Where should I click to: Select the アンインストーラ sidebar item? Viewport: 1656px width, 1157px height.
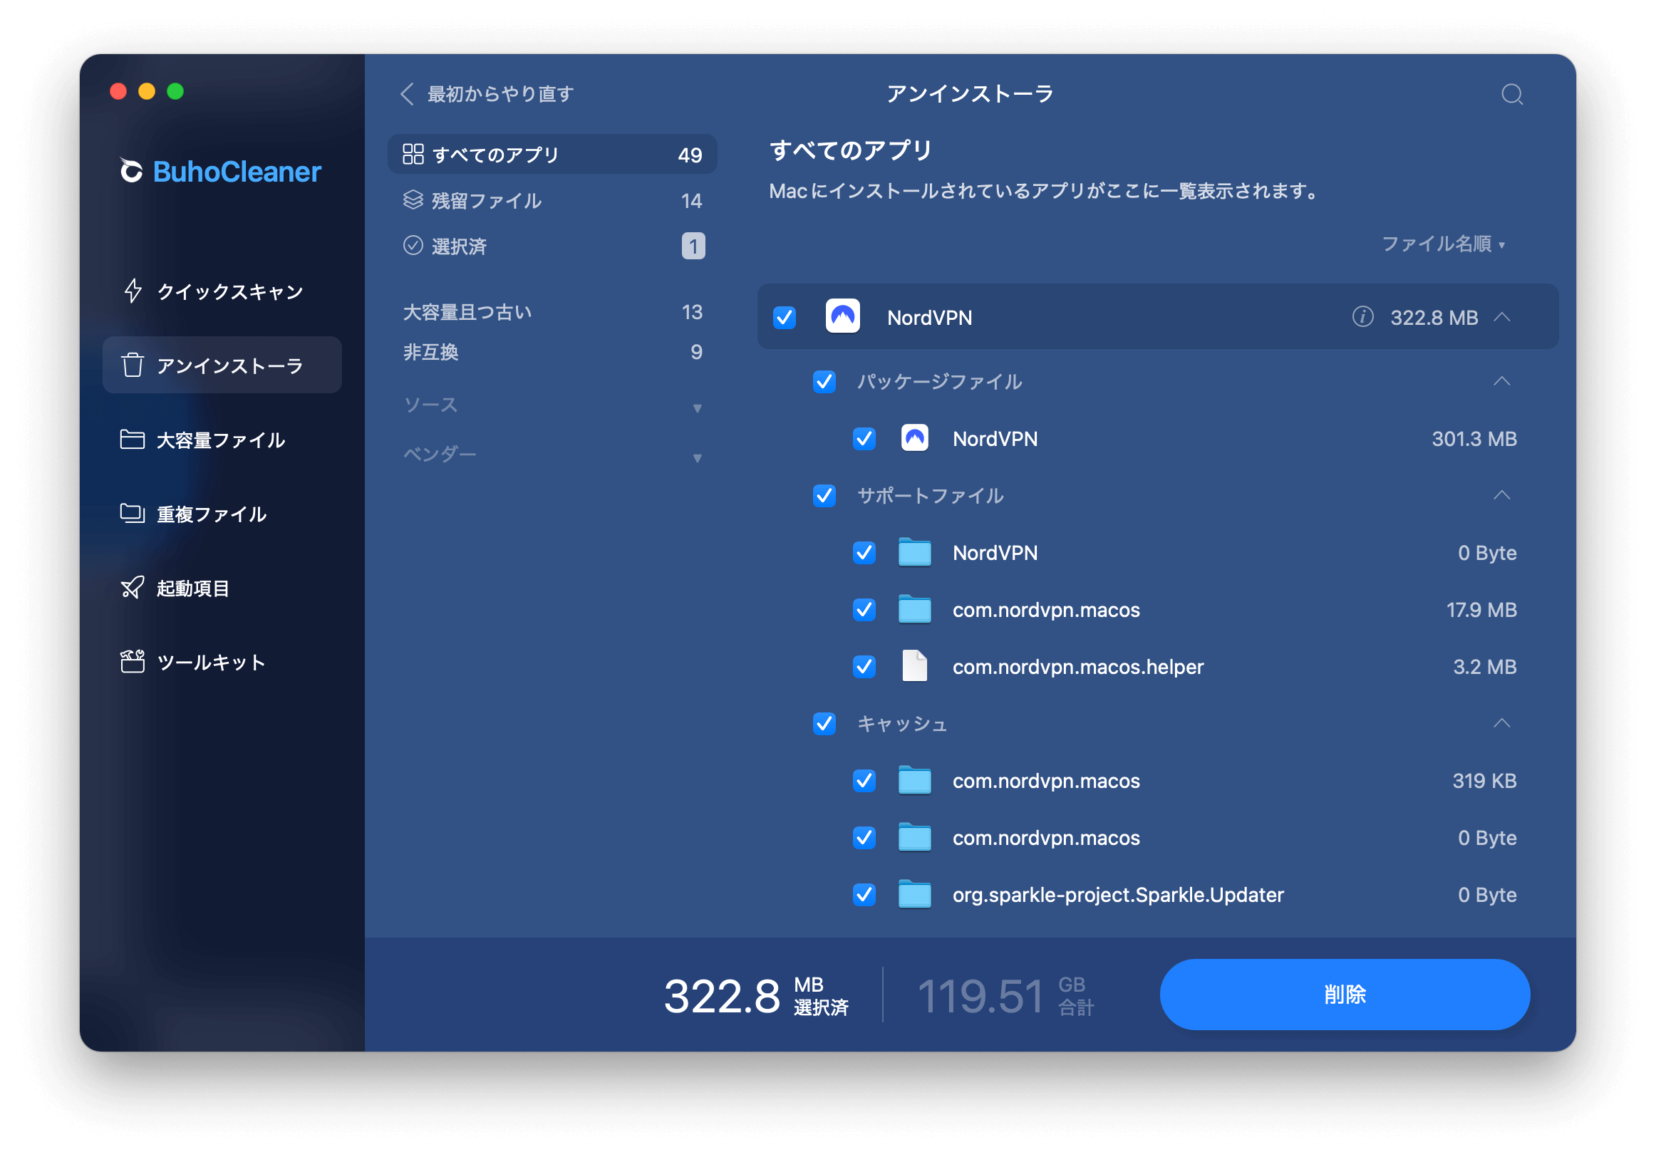(222, 365)
